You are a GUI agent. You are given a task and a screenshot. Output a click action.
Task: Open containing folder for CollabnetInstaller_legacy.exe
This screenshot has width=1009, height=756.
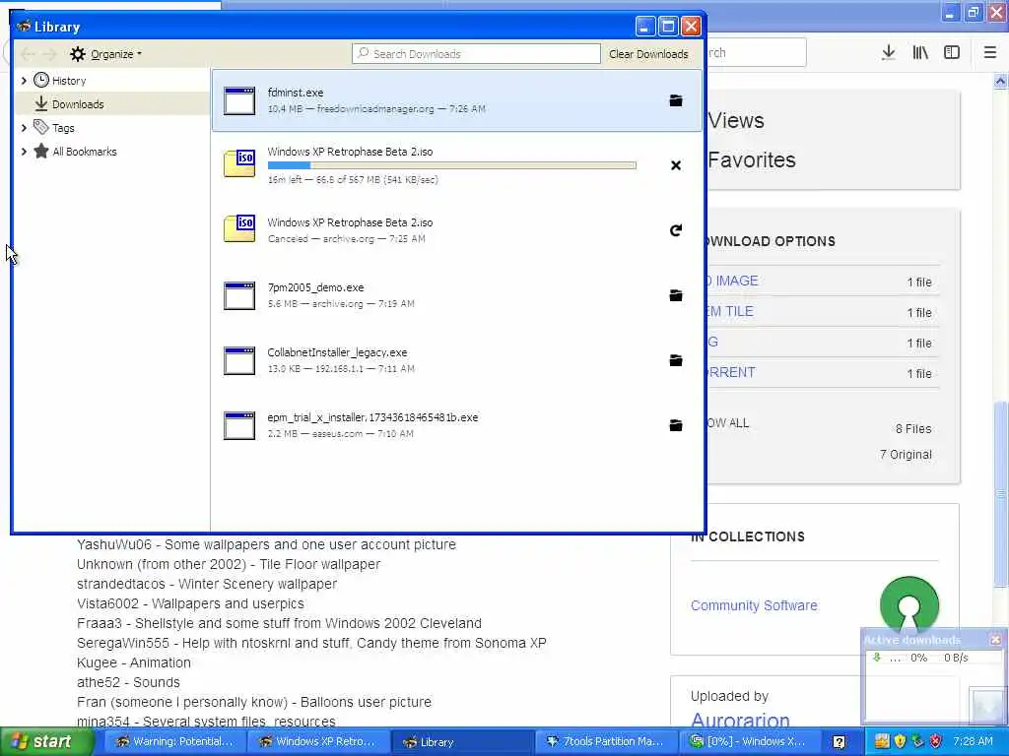pyautogui.click(x=676, y=360)
